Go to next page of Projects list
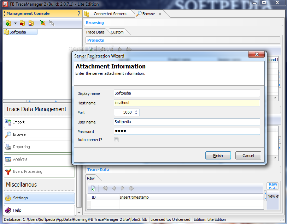 tap(120, 49)
